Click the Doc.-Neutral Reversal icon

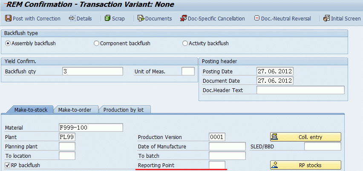pos(257,18)
